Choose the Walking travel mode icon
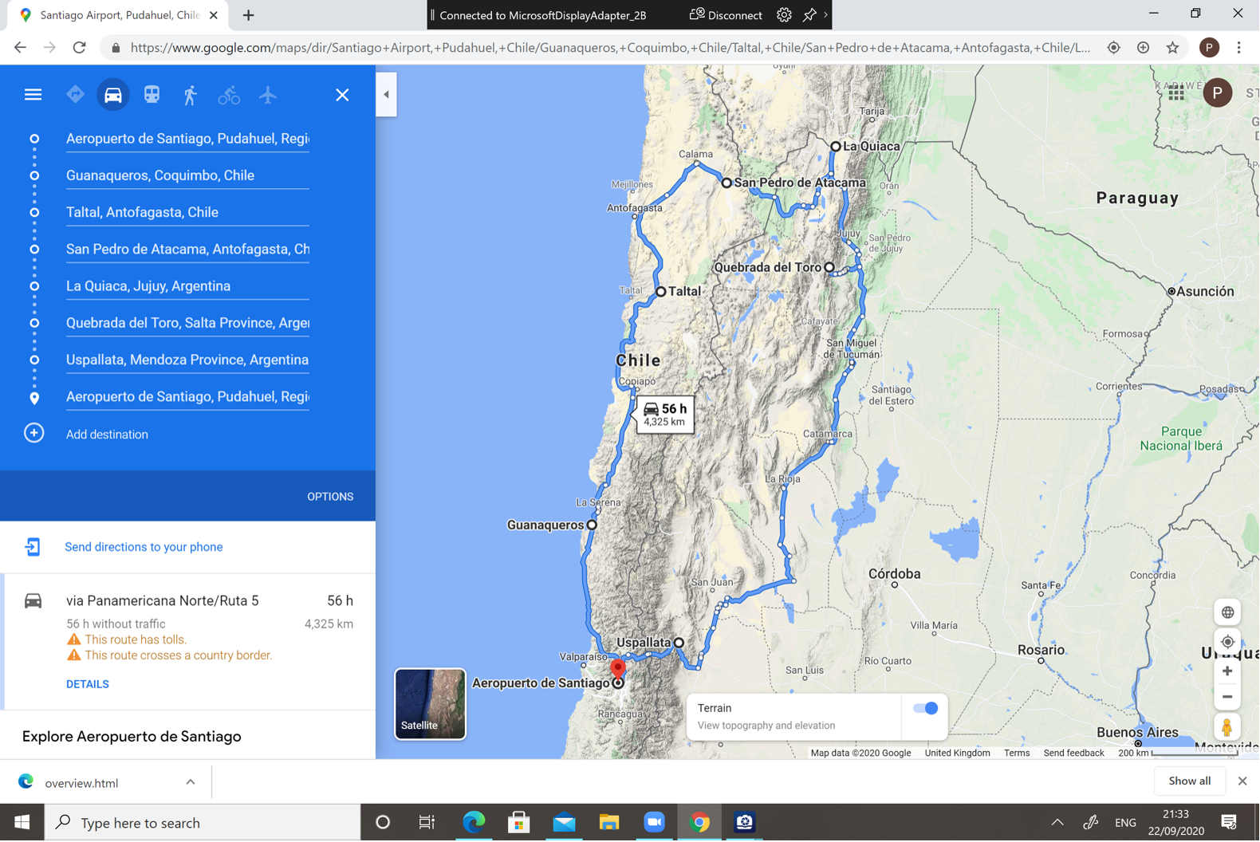The image size is (1260, 842). coord(190,95)
